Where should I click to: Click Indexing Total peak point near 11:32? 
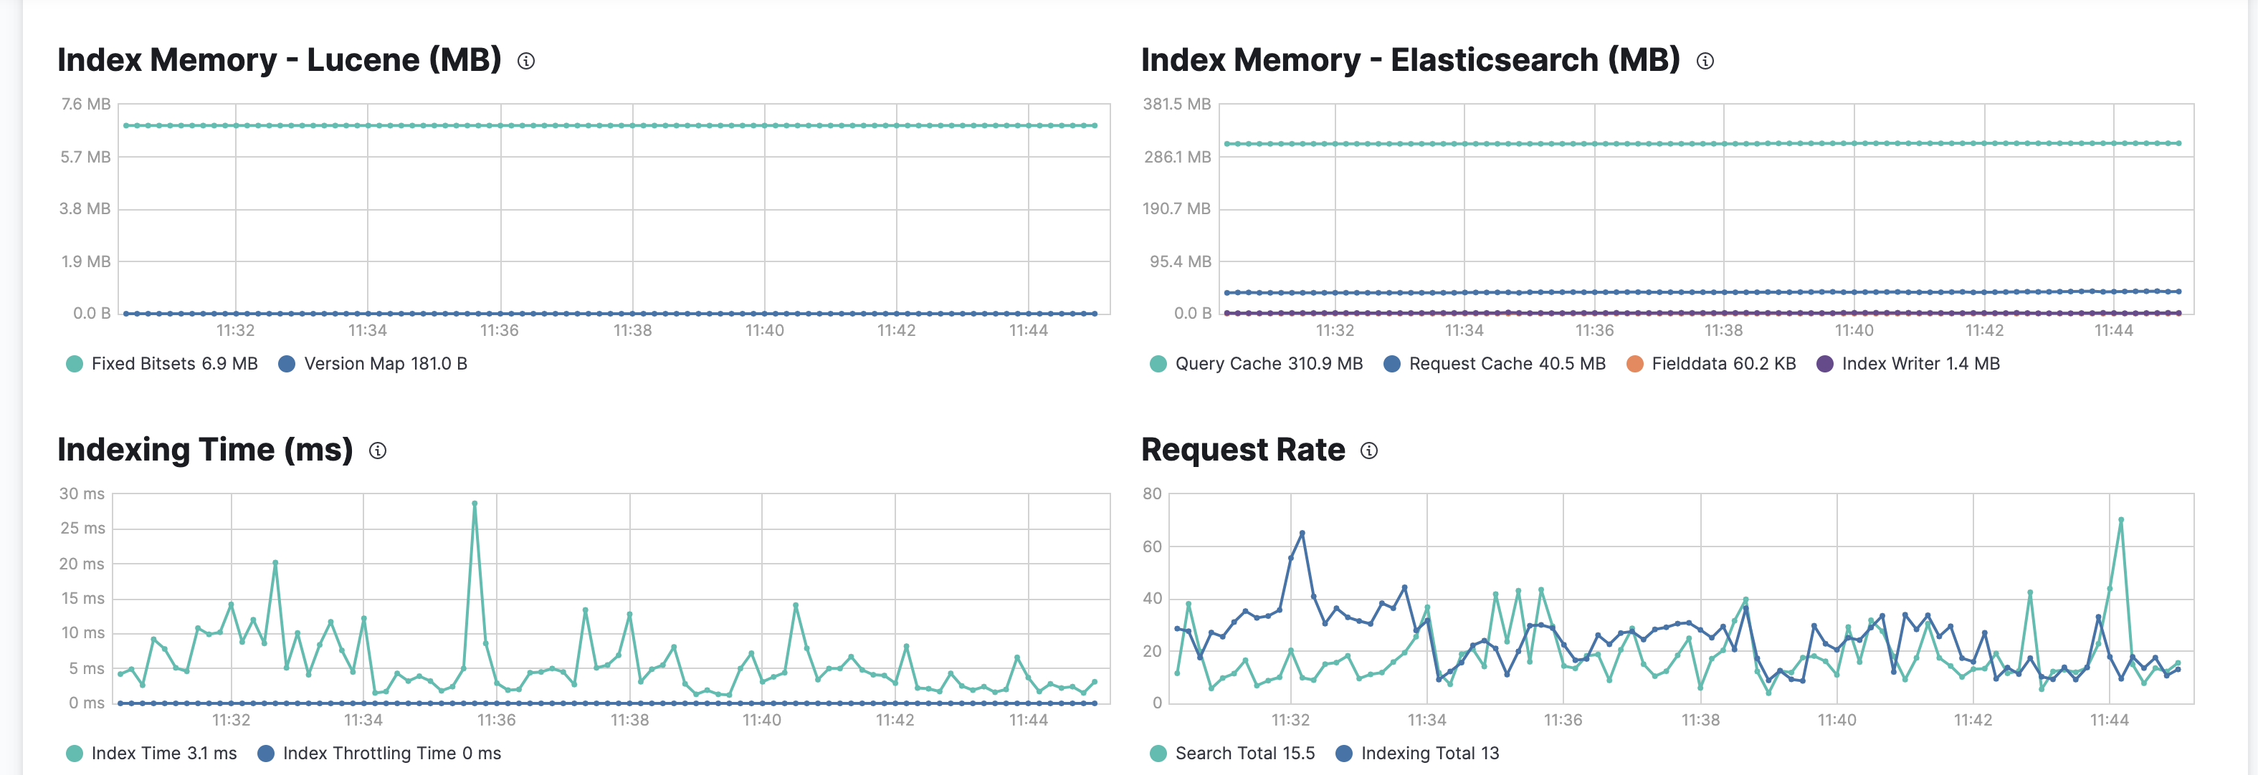[x=1302, y=534]
